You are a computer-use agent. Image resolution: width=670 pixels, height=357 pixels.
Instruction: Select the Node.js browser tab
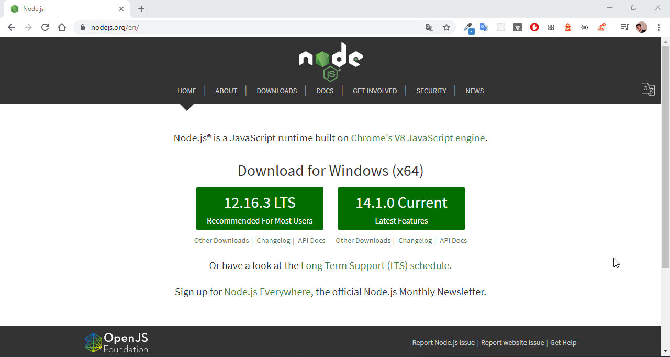click(x=66, y=9)
